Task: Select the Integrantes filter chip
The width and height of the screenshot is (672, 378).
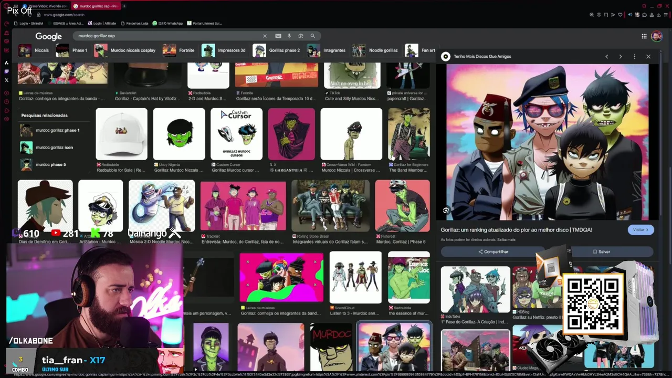Action: (x=327, y=50)
